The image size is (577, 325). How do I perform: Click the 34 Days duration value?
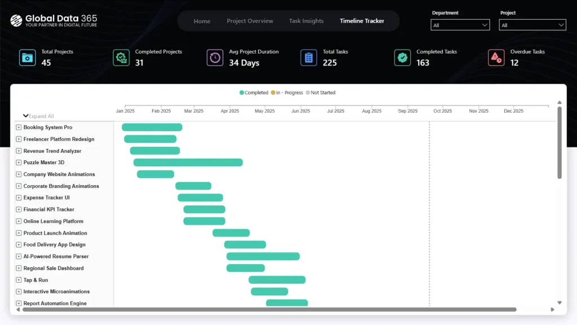[x=244, y=63]
